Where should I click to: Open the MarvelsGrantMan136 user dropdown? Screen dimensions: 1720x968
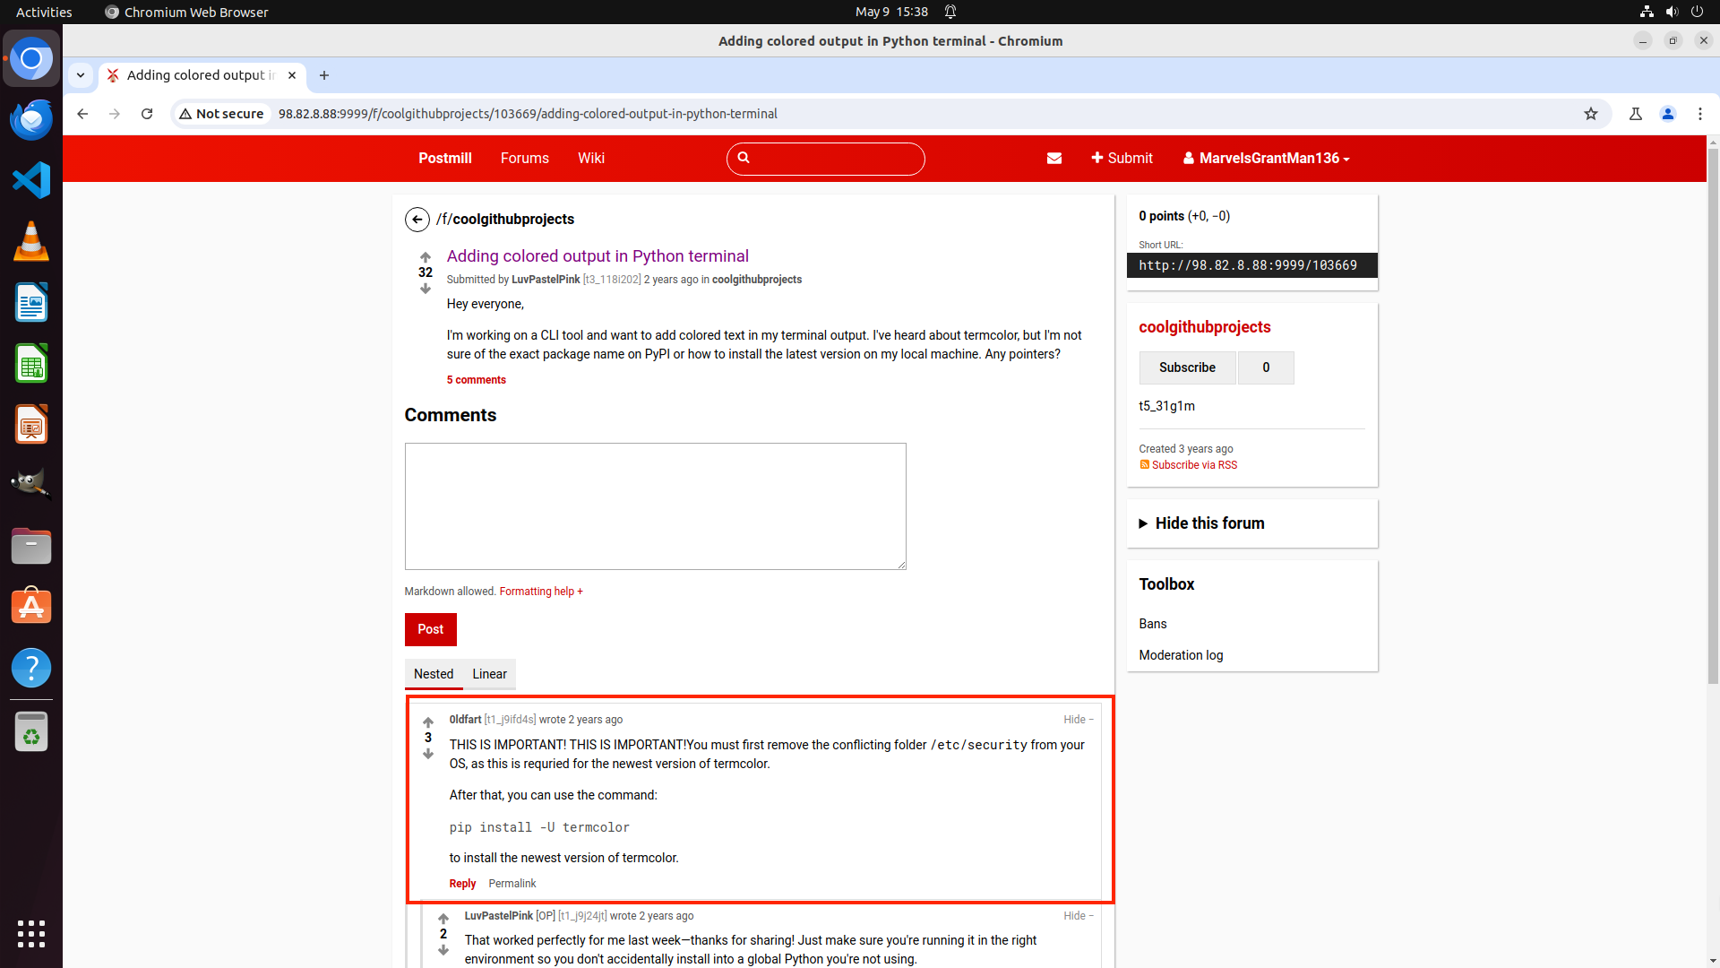tap(1266, 159)
